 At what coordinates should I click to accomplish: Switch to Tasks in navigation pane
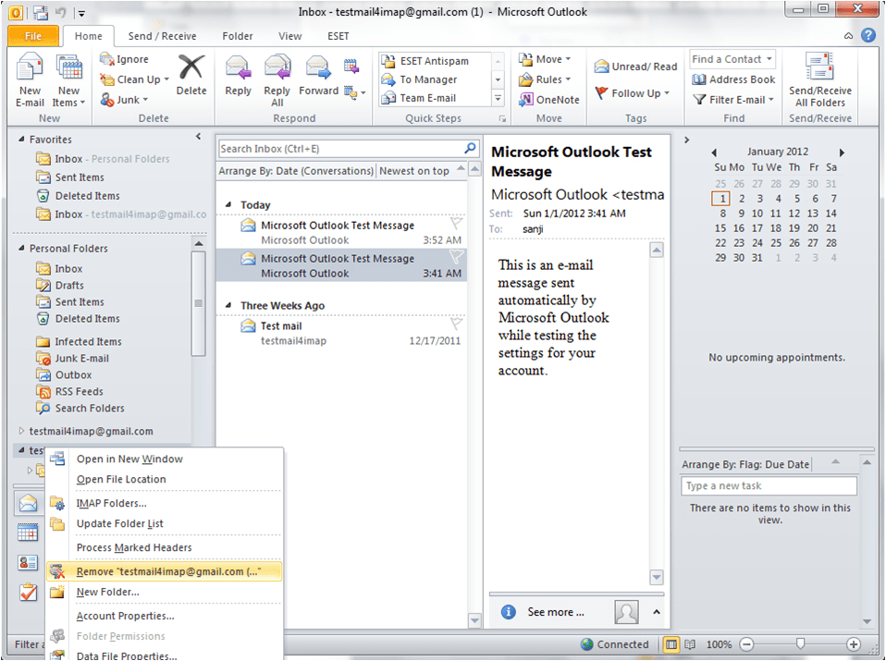[28, 593]
